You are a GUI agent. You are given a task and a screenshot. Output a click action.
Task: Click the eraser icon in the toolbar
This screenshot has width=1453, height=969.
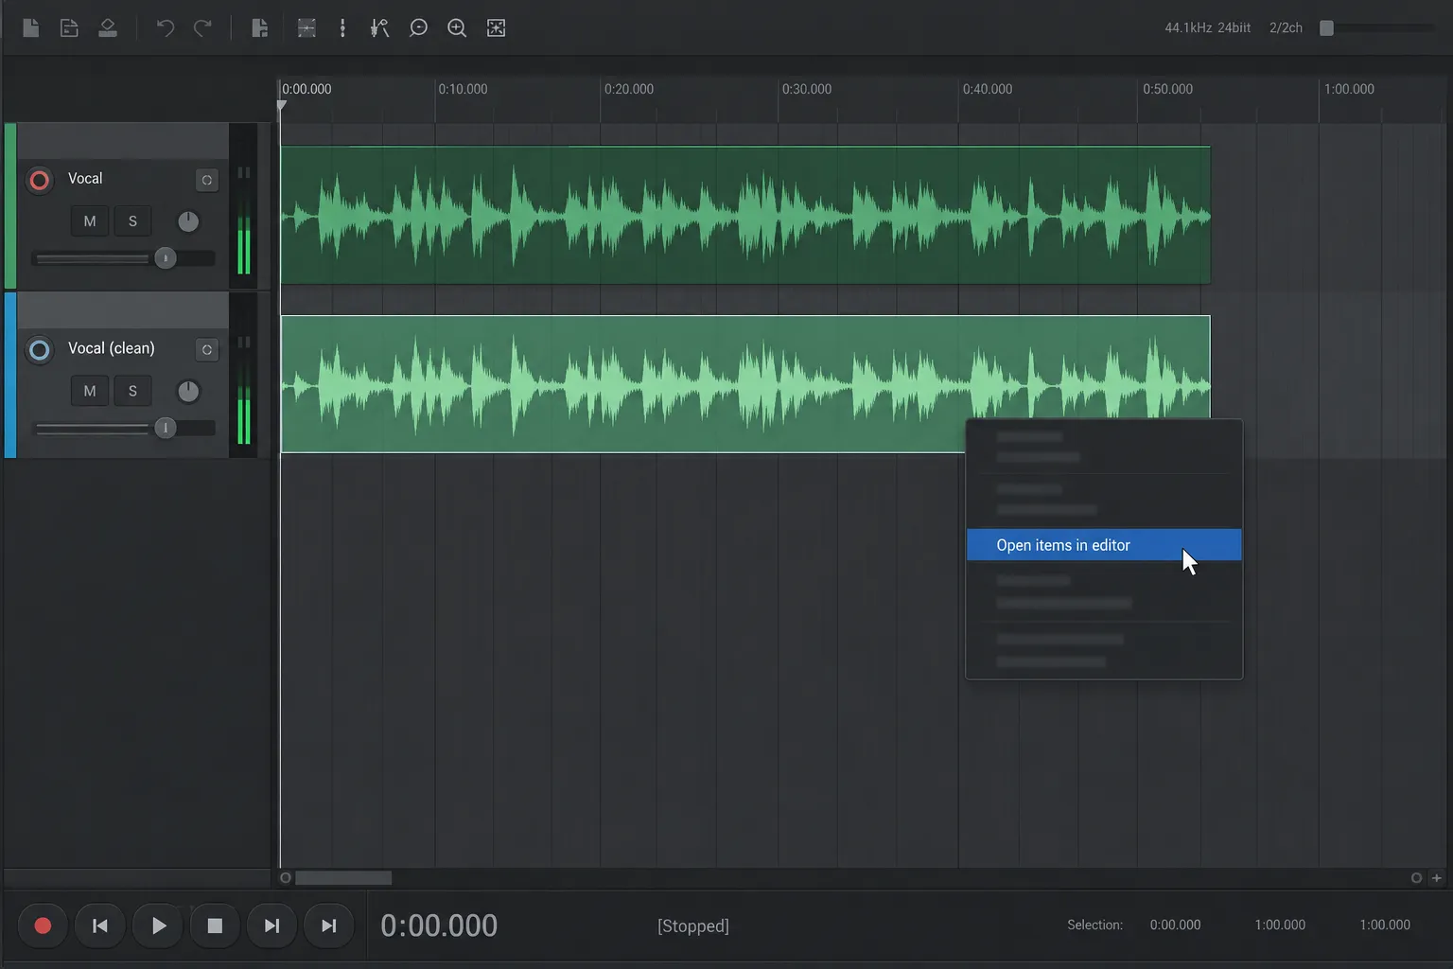[x=108, y=28]
